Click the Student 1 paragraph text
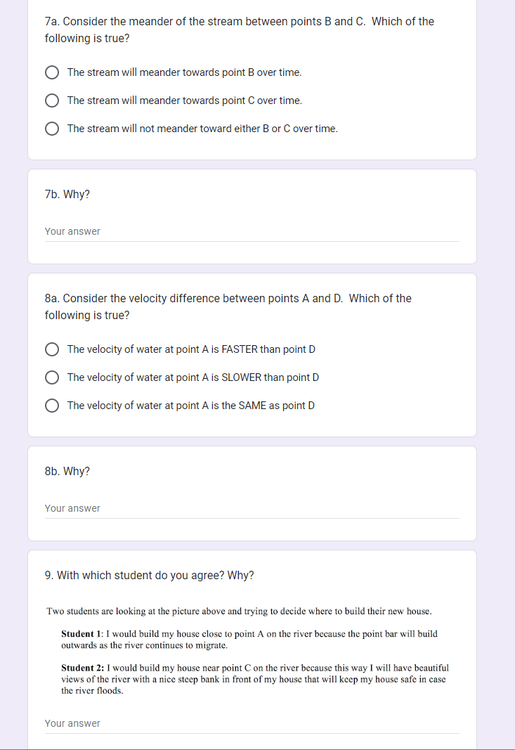Image resolution: width=515 pixels, height=750 pixels. click(249, 639)
